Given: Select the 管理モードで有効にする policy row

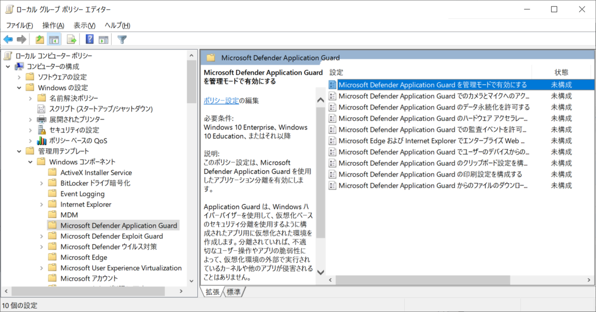Looking at the screenshot, I should coord(461,85).
